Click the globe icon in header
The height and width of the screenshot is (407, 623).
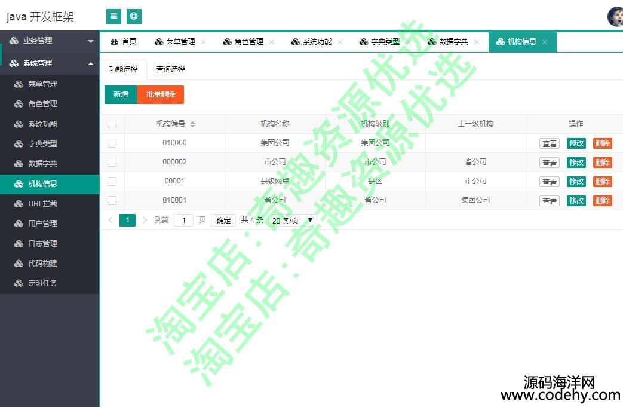point(134,16)
